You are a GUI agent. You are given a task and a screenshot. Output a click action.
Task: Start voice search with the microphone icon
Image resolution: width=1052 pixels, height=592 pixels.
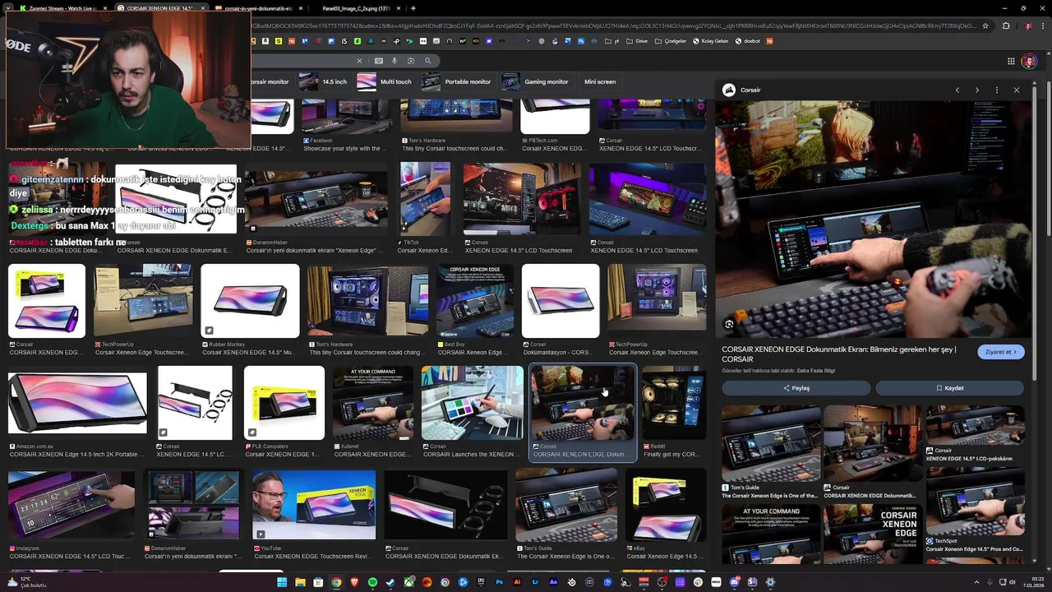tap(394, 60)
